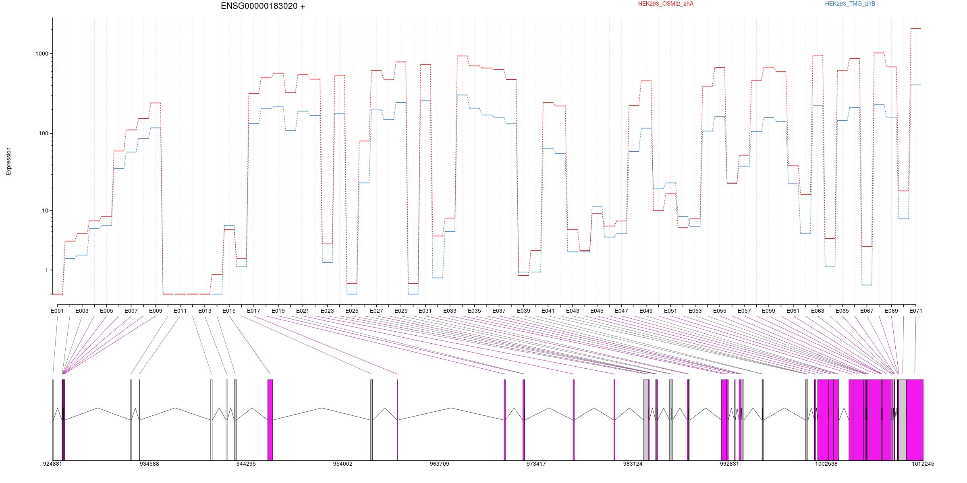The image size is (967, 483).
Task: Select exon label E023
Action: pyautogui.click(x=327, y=311)
